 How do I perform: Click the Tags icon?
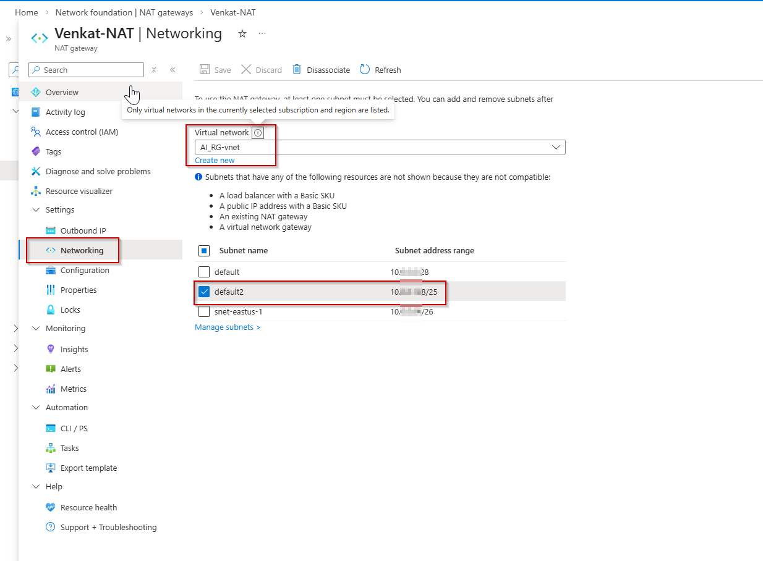(x=35, y=151)
